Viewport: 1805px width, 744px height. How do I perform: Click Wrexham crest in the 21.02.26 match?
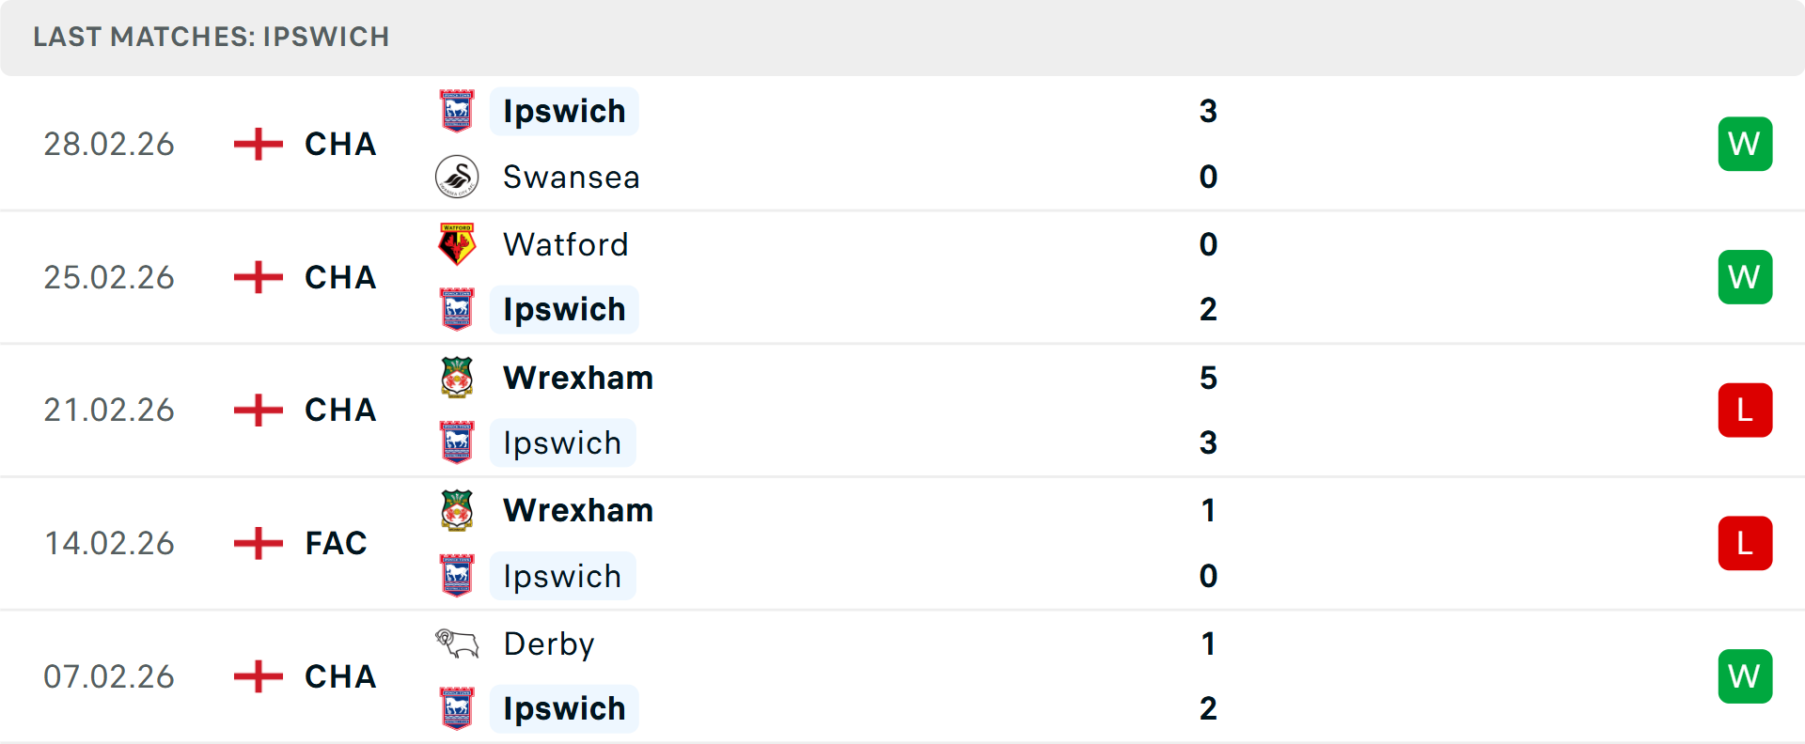[457, 378]
